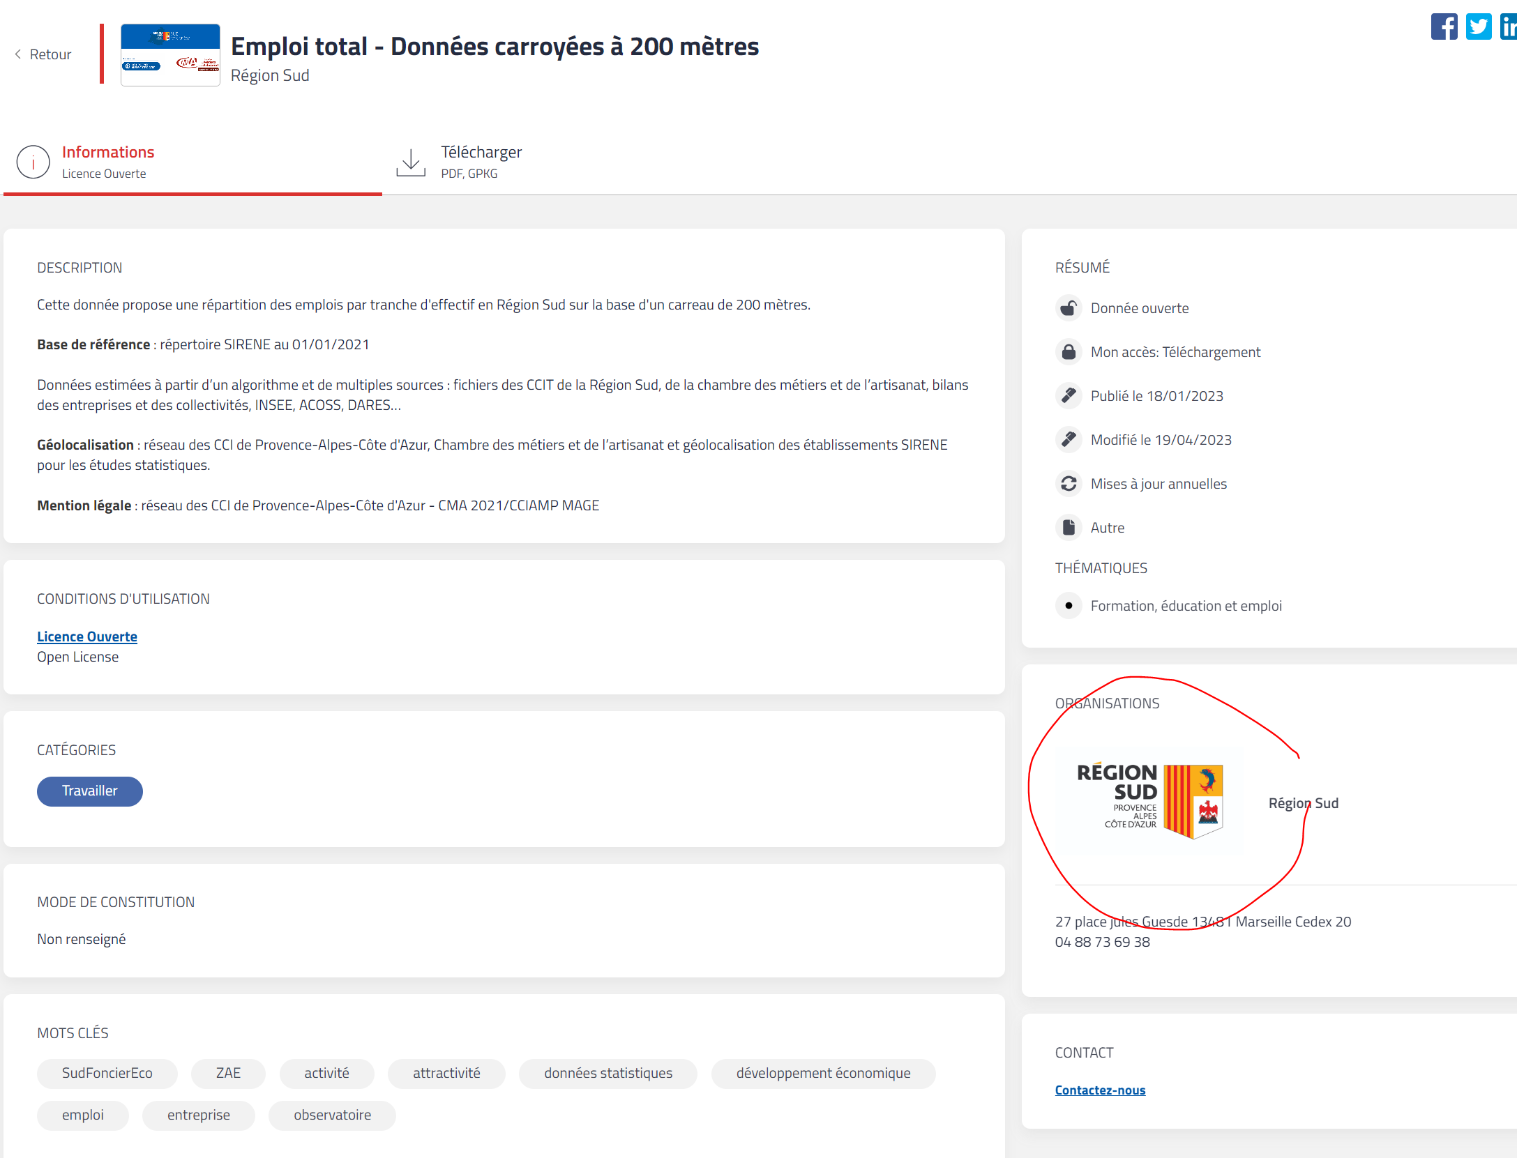Click the Contactez-nous link
1517x1158 pixels.
click(1100, 1090)
